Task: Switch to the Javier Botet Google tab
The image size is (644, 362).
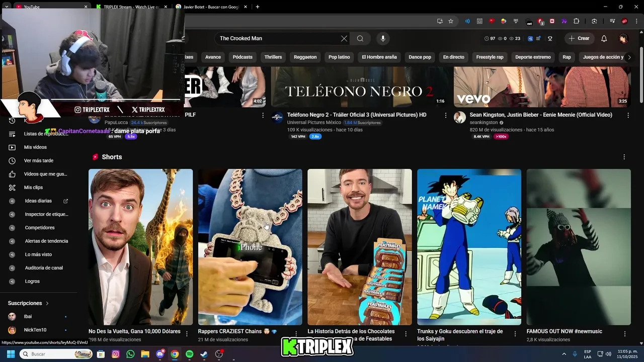Action: [x=211, y=7]
